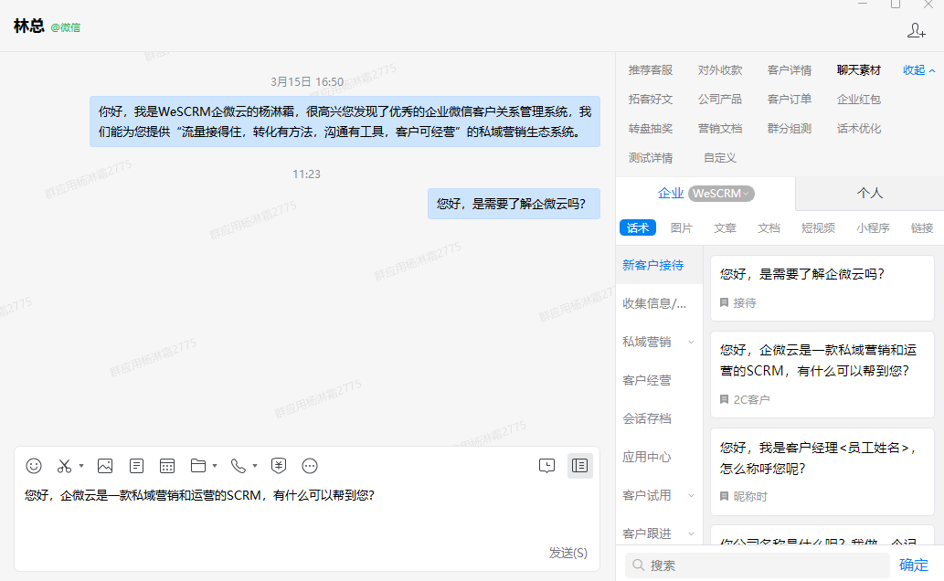Click the add member icon at top right
Viewport: 944px width, 581px height.
(x=916, y=30)
